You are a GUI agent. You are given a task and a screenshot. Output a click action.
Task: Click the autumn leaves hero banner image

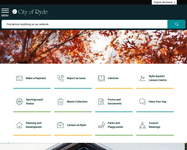93,47
